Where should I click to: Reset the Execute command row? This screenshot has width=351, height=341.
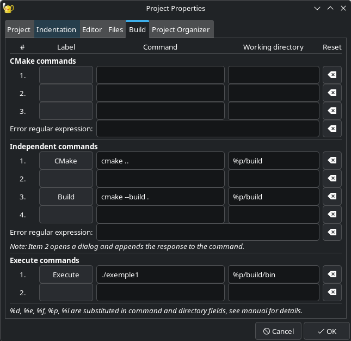click(332, 275)
